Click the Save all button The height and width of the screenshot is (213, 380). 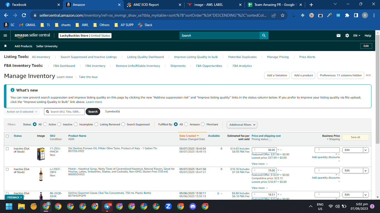[x=355, y=137]
